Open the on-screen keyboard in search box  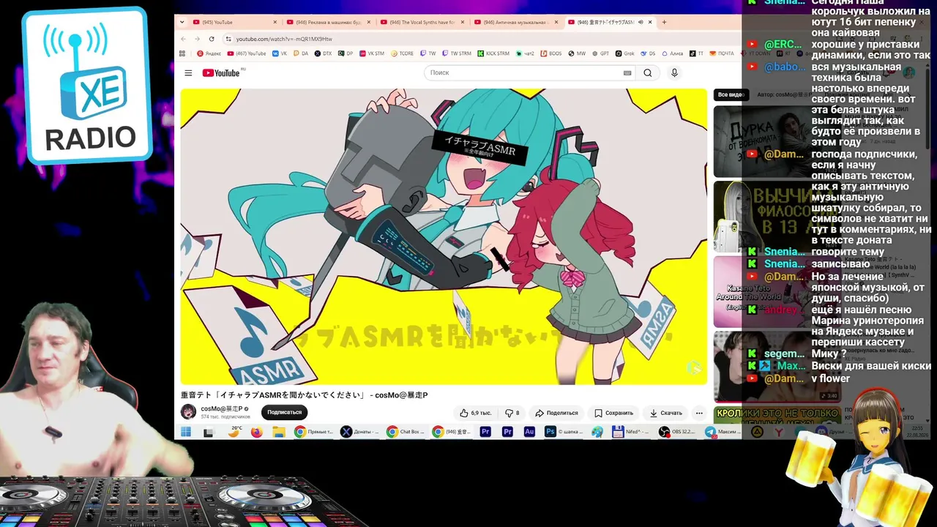[627, 73]
